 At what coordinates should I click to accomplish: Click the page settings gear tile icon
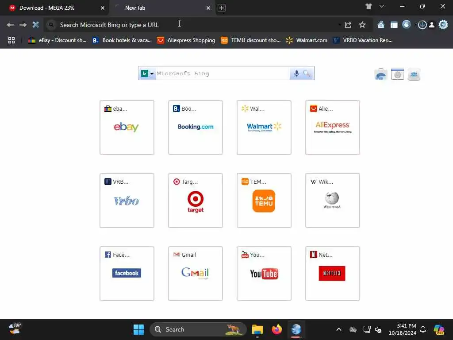pos(398,74)
